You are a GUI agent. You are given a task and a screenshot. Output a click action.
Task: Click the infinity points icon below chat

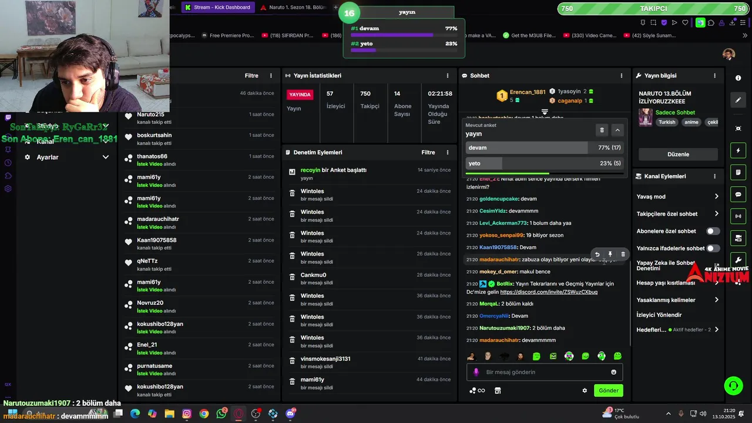[x=477, y=391]
